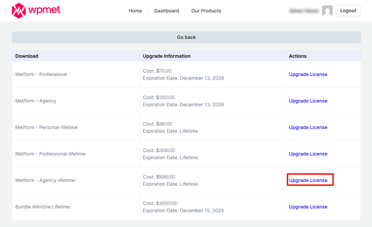This screenshot has height=227, width=372.
Task: Select the Metform - Agency-lifetime row name
Action: pos(45,180)
